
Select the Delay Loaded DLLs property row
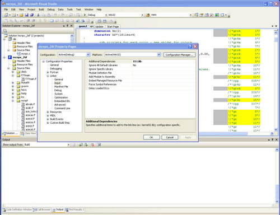[x=140, y=88]
